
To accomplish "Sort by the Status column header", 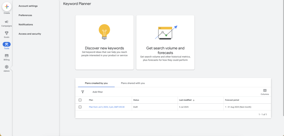I will (136, 100).
